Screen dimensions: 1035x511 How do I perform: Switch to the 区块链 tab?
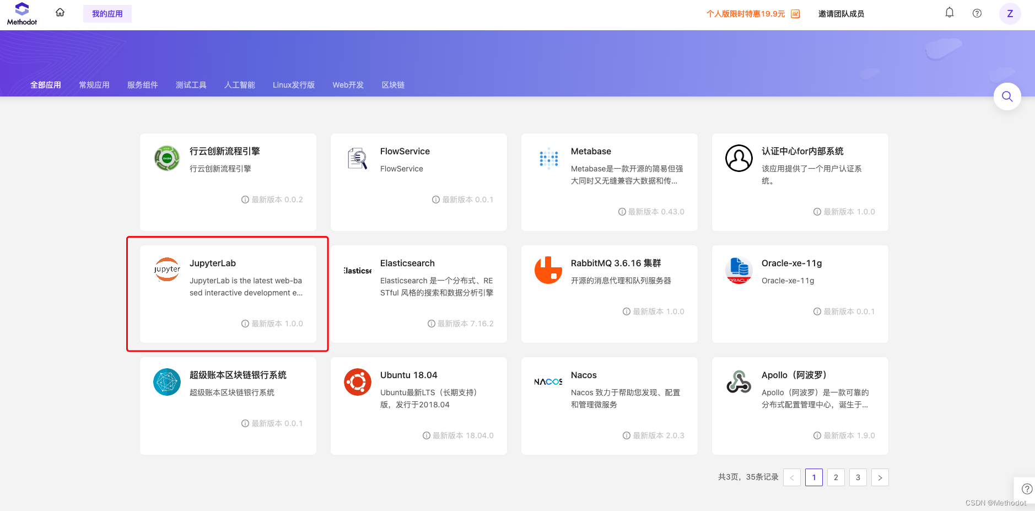pyautogui.click(x=393, y=85)
